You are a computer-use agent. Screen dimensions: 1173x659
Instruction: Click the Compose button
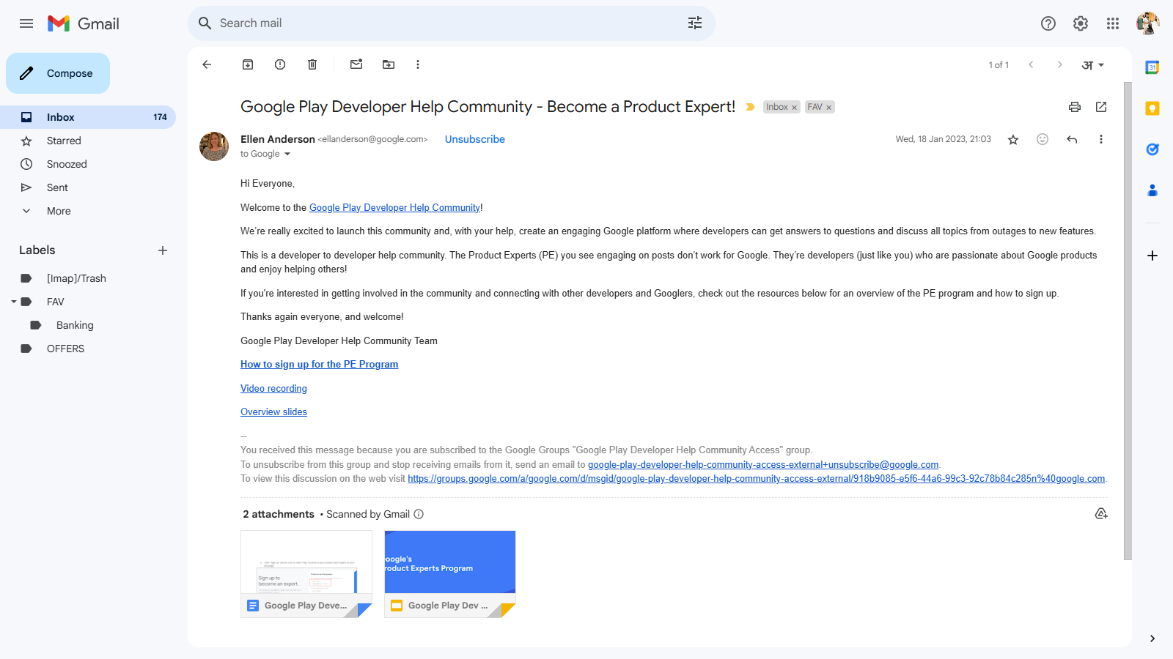tap(58, 73)
